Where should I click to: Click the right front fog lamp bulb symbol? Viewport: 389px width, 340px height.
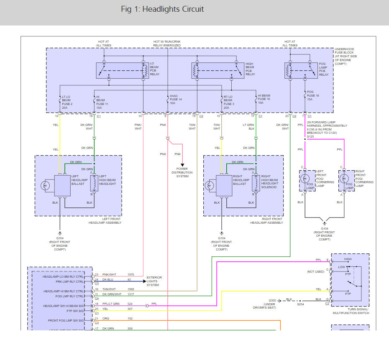point(344,179)
